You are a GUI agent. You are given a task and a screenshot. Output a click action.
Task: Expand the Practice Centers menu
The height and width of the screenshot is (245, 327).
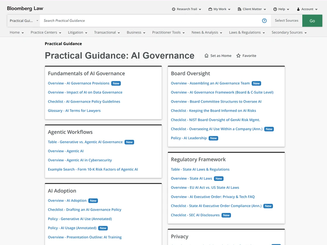pyautogui.click(x=46, y=32)
